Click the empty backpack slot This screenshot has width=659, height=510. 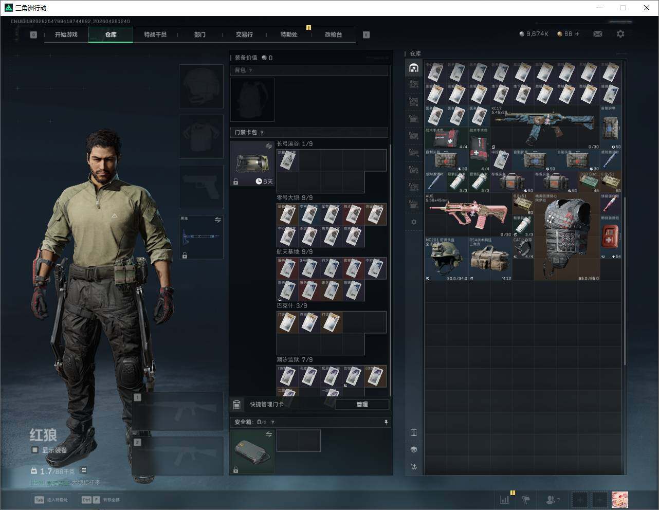[252, 100]
